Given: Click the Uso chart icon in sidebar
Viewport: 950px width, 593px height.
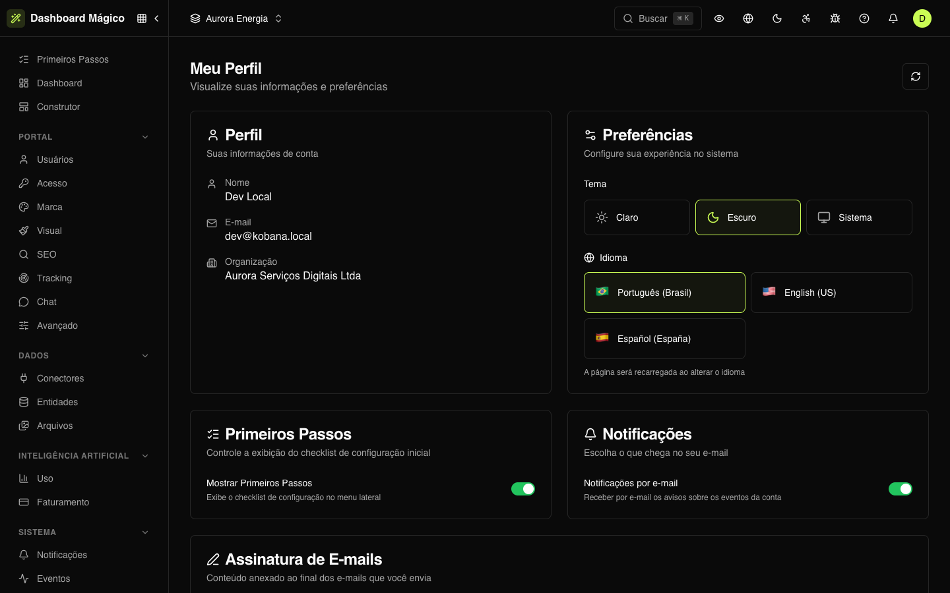Looking at the screenshot, I should (24, 478).
